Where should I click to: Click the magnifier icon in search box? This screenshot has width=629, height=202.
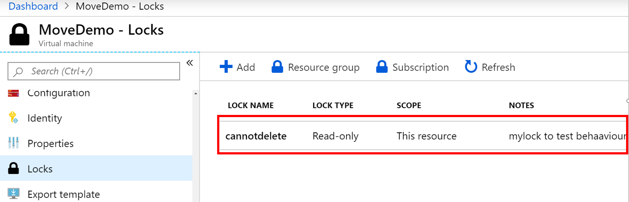tap(18, 71)
